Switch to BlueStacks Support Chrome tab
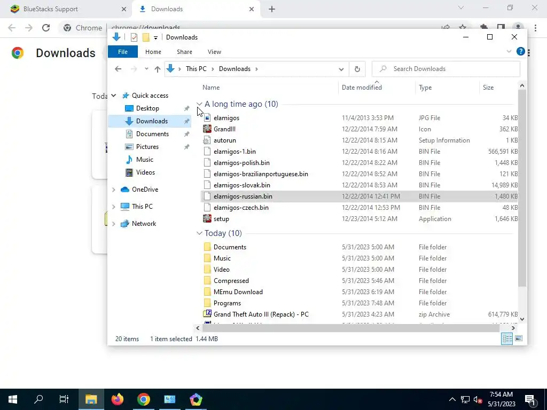 (66, 9)
